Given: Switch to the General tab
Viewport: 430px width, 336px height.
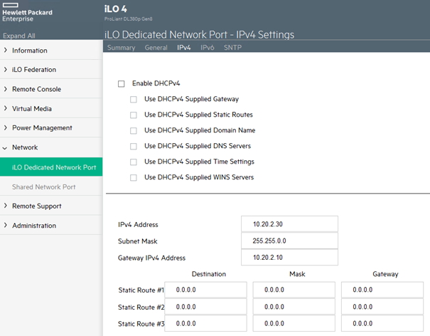Looking at the screenshot, I should [156, 48].
